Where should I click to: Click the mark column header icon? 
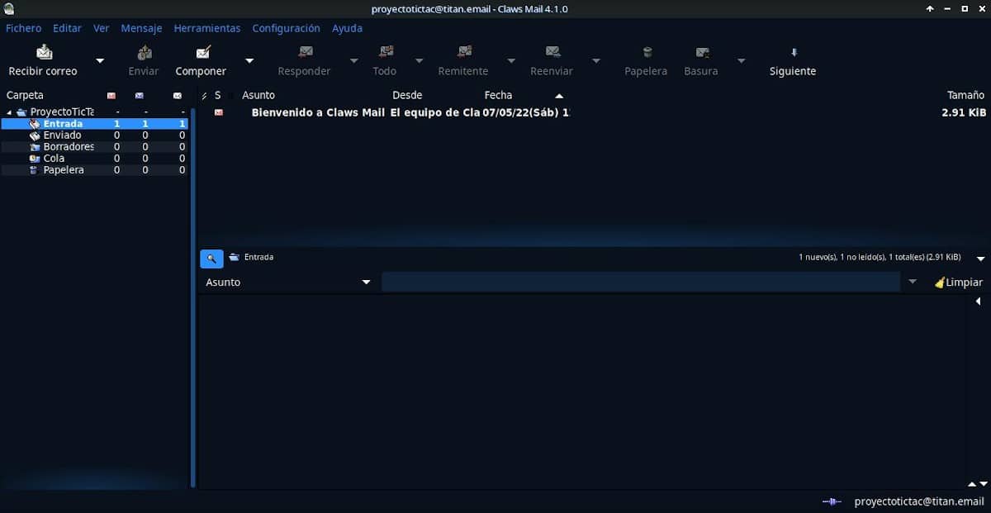click(x=205, y=96)
